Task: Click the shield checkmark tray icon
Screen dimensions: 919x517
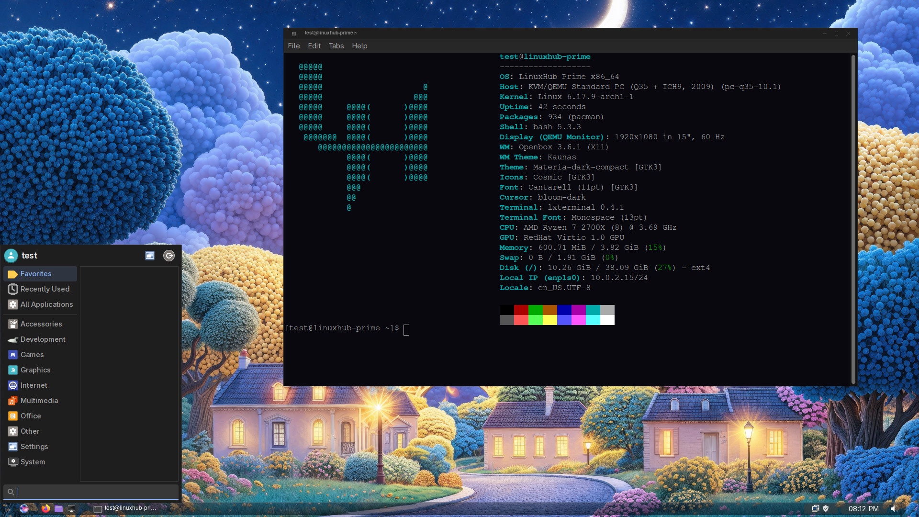Action: point(826,508)
